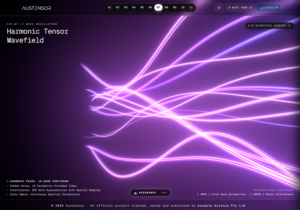Go to experiment 09
The width and height of the screenshot is (300, 210).
click(175, 7)
